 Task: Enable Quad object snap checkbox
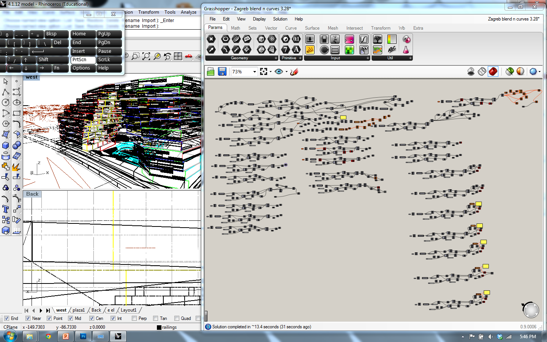[177, 318]
